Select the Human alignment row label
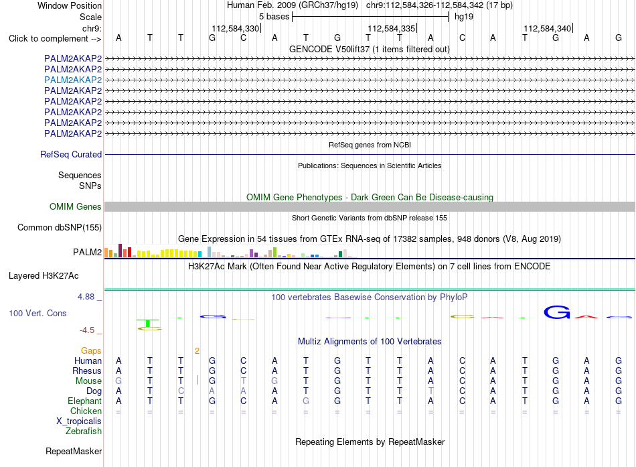636x467 pixels. (88, 360)
